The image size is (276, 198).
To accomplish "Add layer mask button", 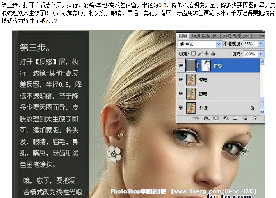I will 216,118.
